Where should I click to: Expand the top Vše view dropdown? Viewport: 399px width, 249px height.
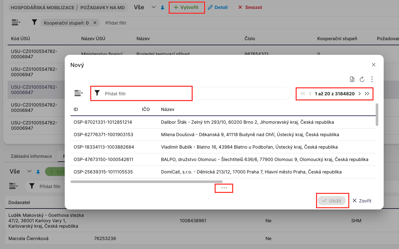pyautogui.click(x=153, y=7)
